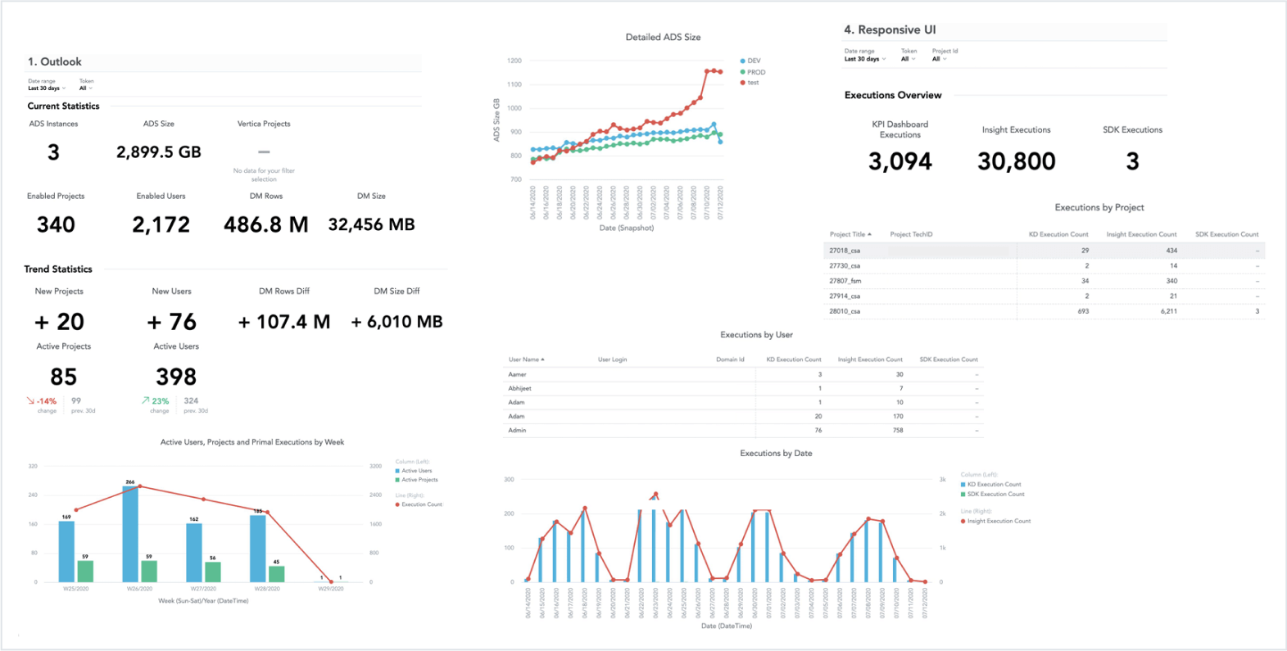Open the Project Id filter dropdown
The image size is (1287, 651).
point(939,59)
